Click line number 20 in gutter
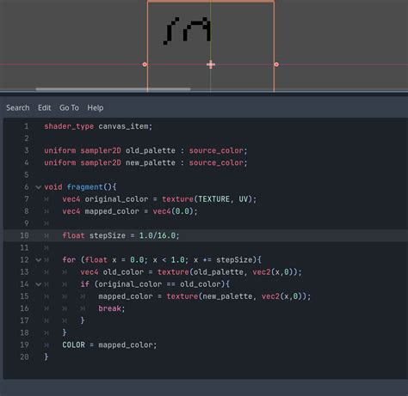The image size is (408, 396). point(24,356)
